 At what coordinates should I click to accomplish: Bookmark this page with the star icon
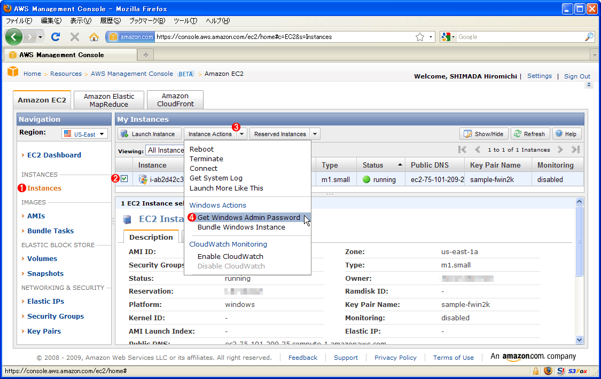pos(420,37)
